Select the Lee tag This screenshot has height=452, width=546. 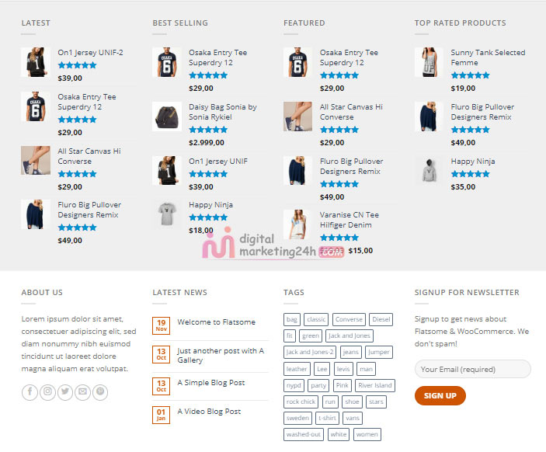[x=322, y=369]
